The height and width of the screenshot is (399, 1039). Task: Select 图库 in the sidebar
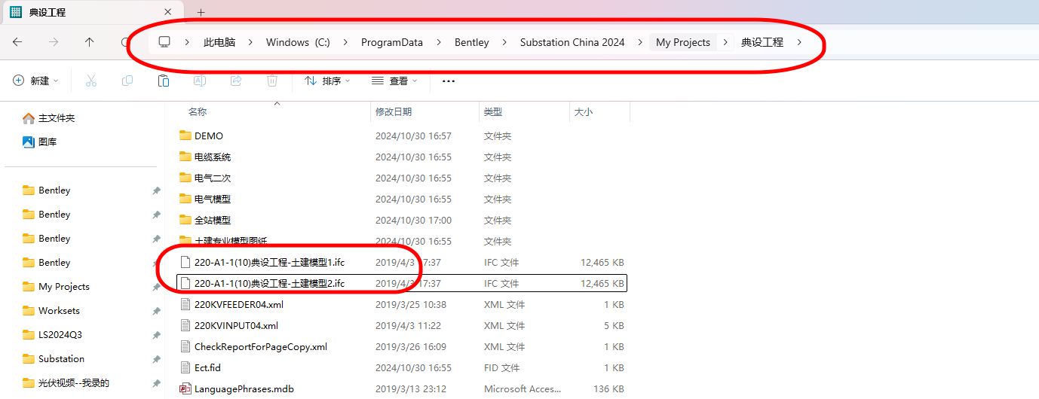tap(40, 142)
